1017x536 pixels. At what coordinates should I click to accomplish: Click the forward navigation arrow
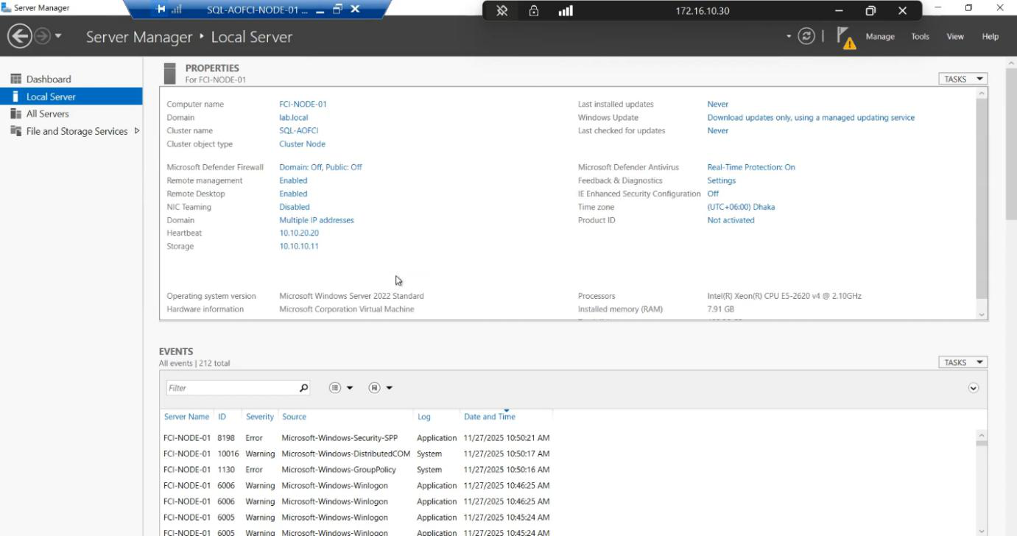43,36
